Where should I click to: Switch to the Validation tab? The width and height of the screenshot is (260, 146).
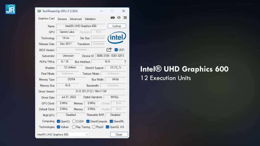coord(90,19)
